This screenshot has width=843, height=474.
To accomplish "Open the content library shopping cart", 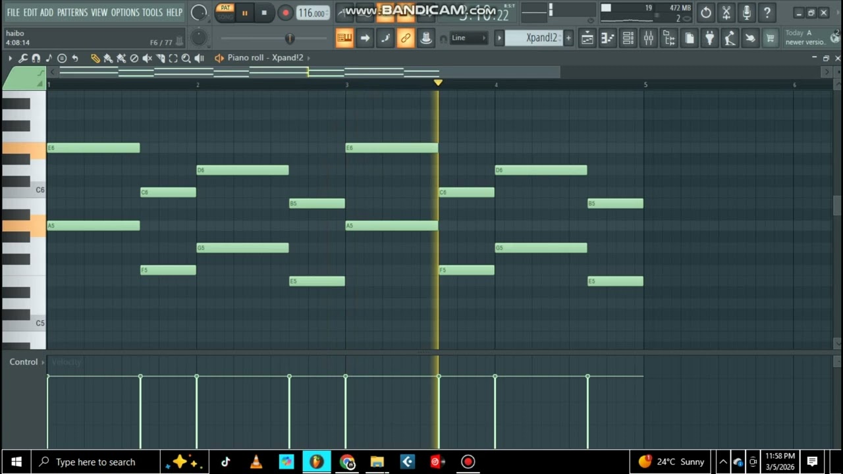I will pyautogui.click(x=770, y=38).
